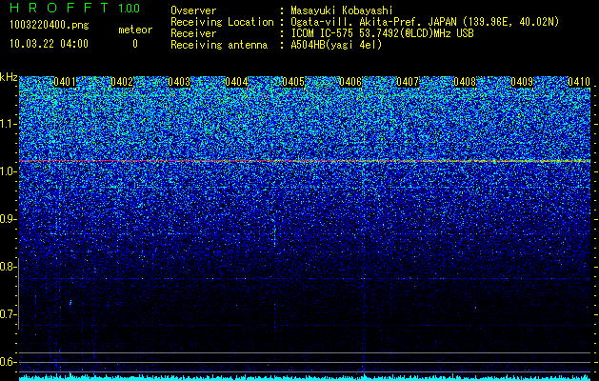Click the 0407 time marker label
This screenshot has height=381, width=599.
coord(408,82)
